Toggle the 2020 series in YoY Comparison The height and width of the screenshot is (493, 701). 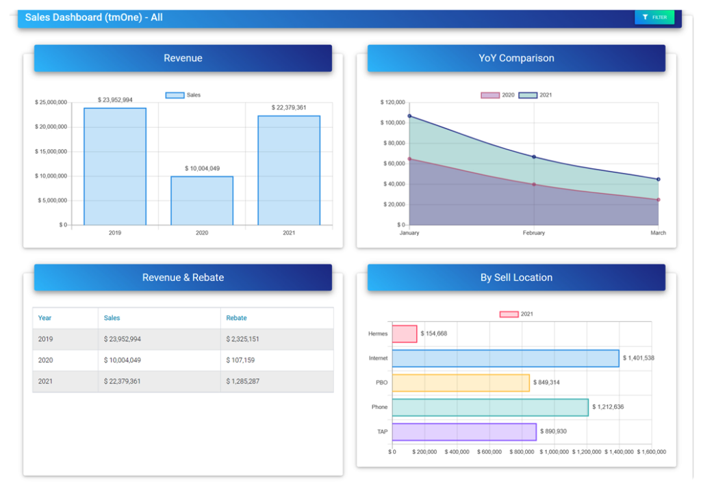tap(490, 94)
